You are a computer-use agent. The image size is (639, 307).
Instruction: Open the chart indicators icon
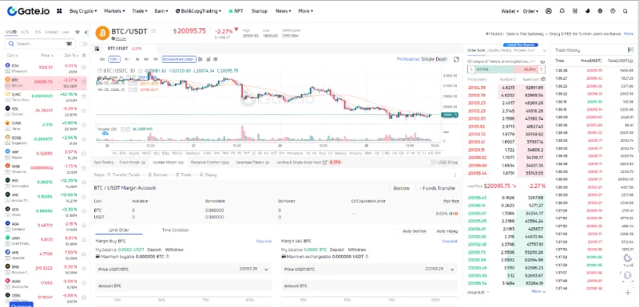point(208,59)
